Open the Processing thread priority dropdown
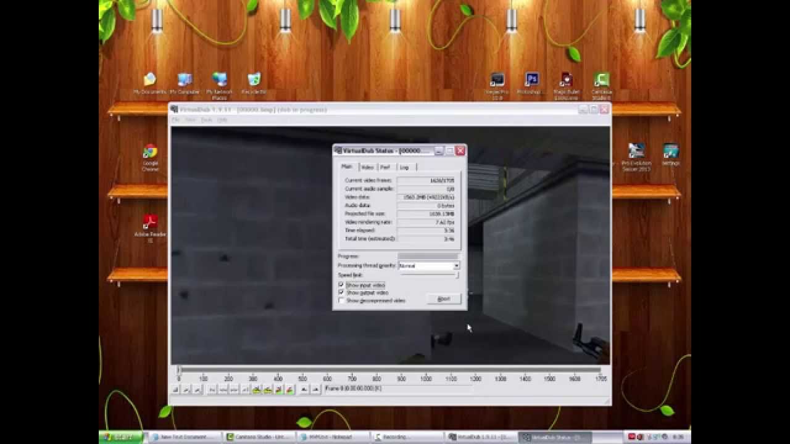The image size is (790, 444). click(x=456, y=266)
